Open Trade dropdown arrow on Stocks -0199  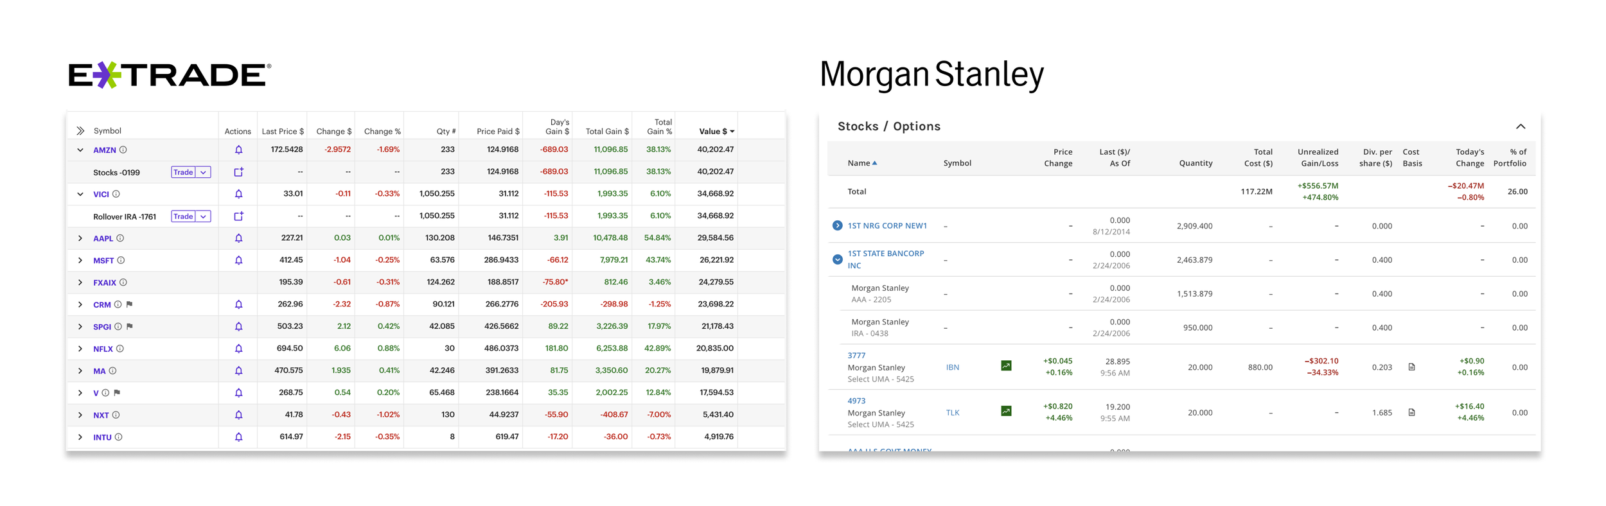point(204,172)
